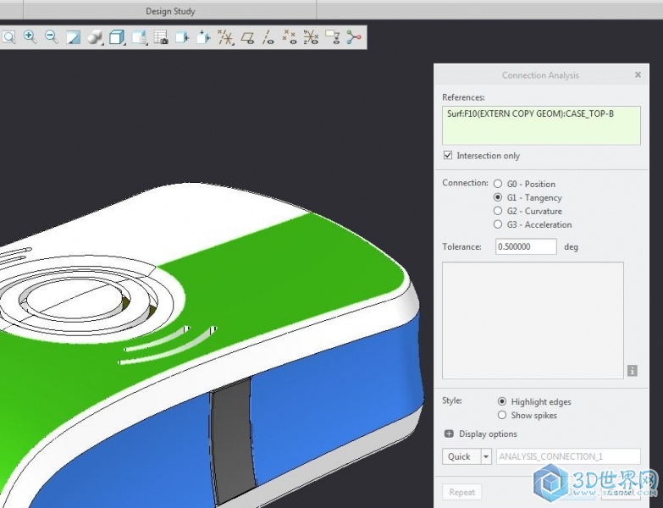Select G2 - Curvature connection
This screenshot has width=663, height=508.
click(x=498, y=211)
